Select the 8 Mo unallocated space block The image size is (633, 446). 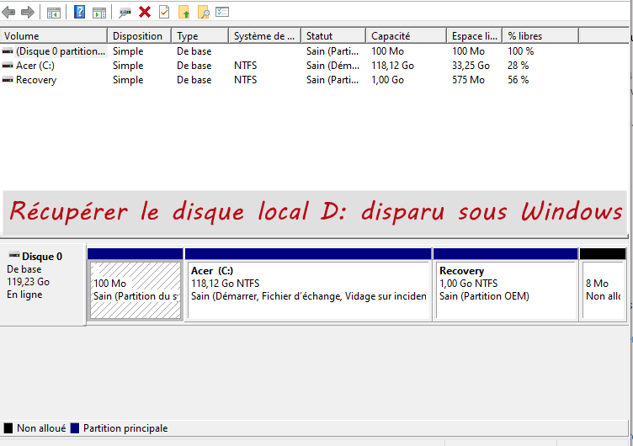tap(603, 290)
